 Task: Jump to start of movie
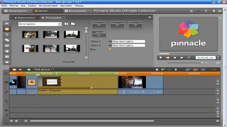pyautogui.click(x=168, y=58)
